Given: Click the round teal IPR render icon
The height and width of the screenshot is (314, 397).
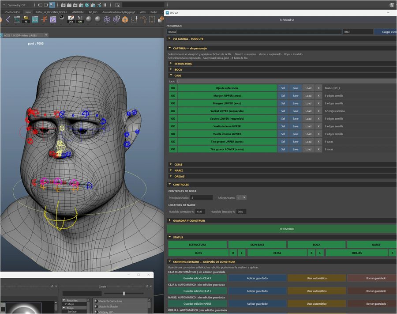Looking at the screenshot, I should tap(87, 5).
